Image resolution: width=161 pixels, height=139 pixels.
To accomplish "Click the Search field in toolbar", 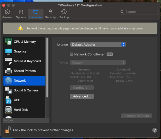I will [139, 12].
